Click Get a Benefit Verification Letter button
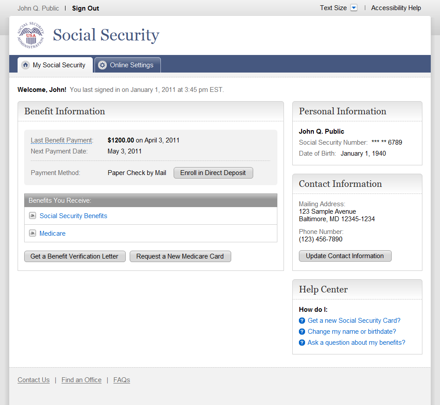The width and height of the screenshot is (440, 405). coord(74,256)
